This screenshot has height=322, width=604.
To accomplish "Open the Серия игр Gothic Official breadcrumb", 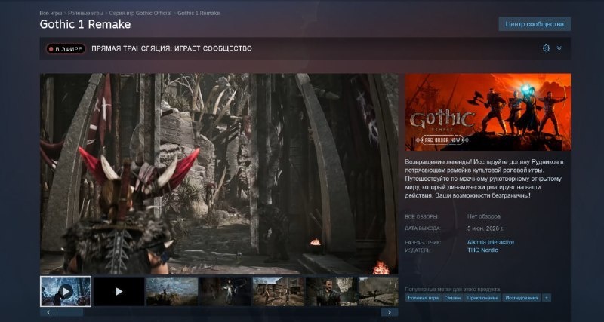I will click(140, 13).
